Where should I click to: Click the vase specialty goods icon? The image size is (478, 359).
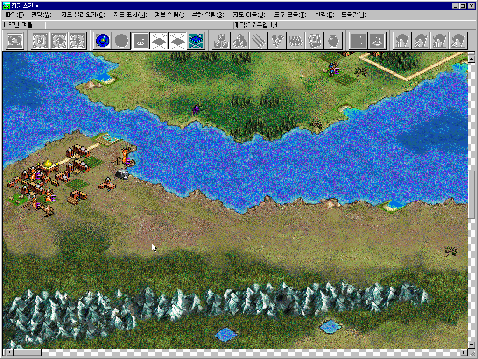333,40
